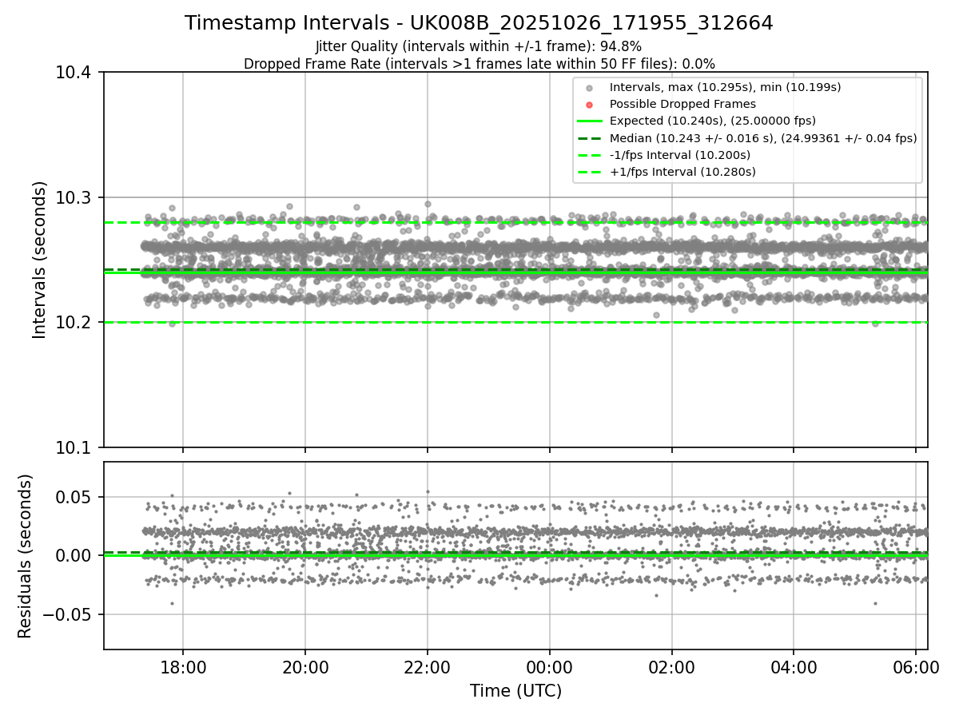Click the 10.2 y-axis tick label

tap(74, 323)
